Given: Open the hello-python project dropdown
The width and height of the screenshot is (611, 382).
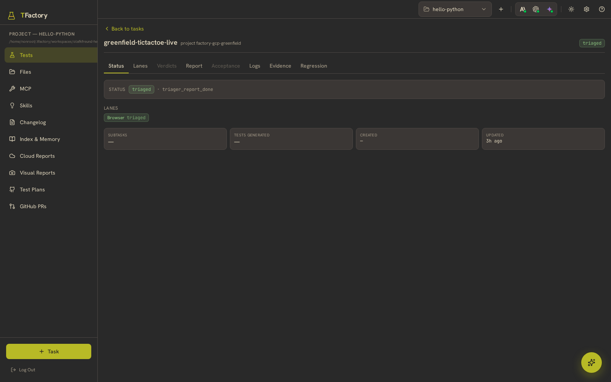Looking at the screenshot, I should point(455,9).
